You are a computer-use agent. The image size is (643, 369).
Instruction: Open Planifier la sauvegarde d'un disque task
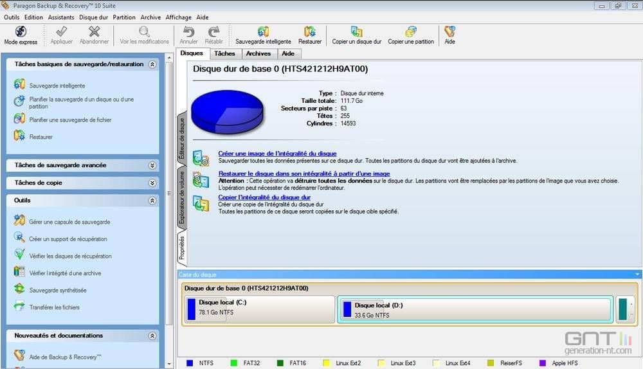[x=81, y=102]
